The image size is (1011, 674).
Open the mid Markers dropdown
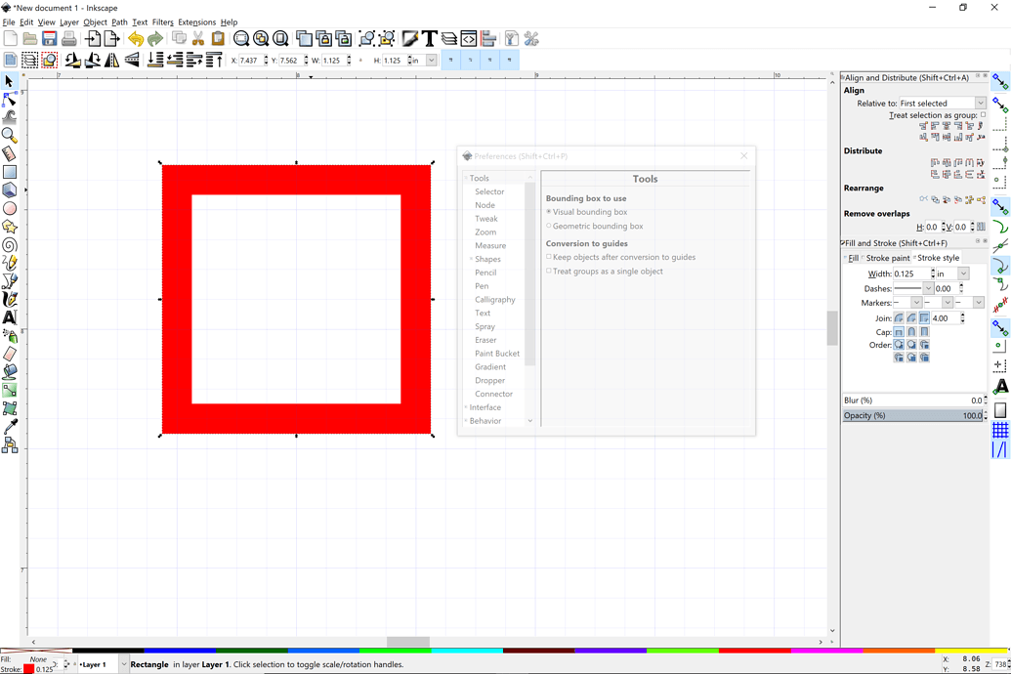[x=938, y=303]
